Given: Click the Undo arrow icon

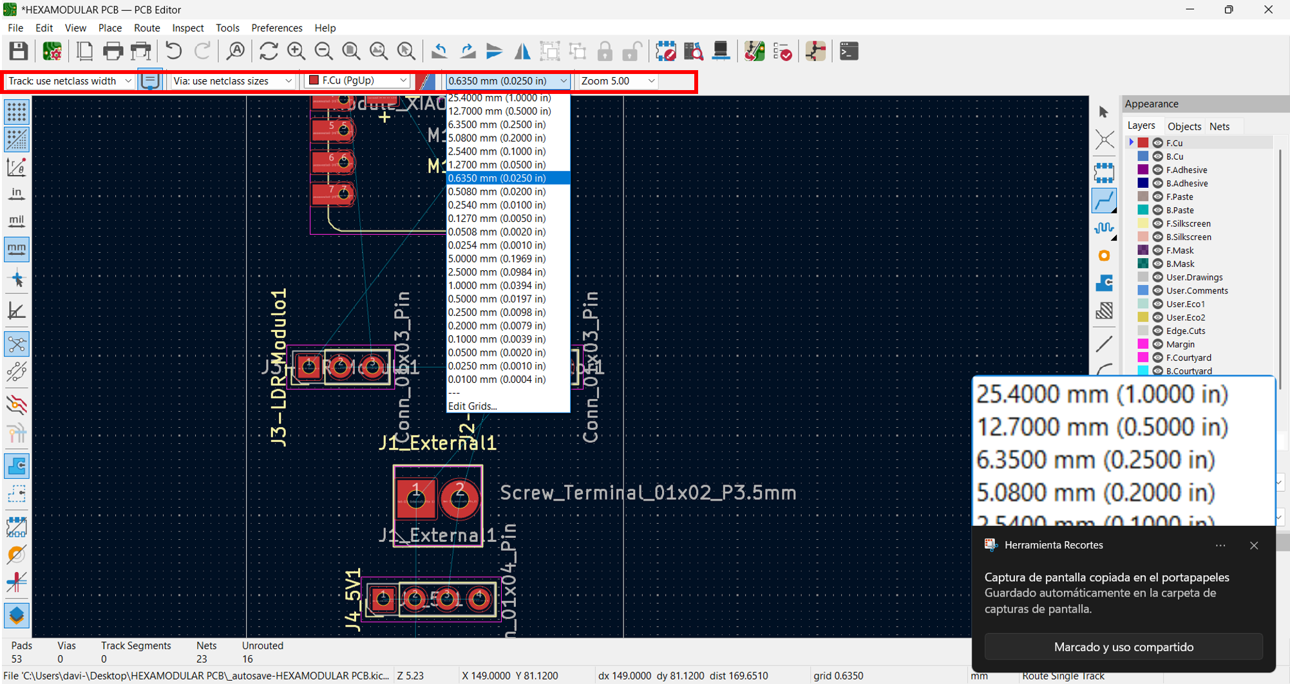Looking at the screenshot, I should click(173, 51).
